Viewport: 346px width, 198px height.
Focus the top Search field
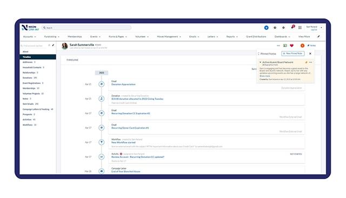(x=86, y=28)
